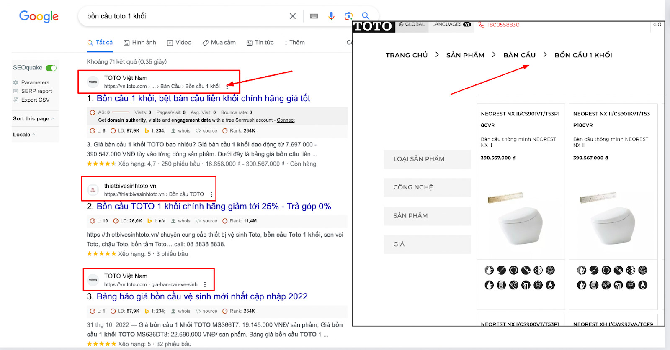The image size is (670, 350).
Task: Expand the Sort this page menu
Action: tap(33, 119)
